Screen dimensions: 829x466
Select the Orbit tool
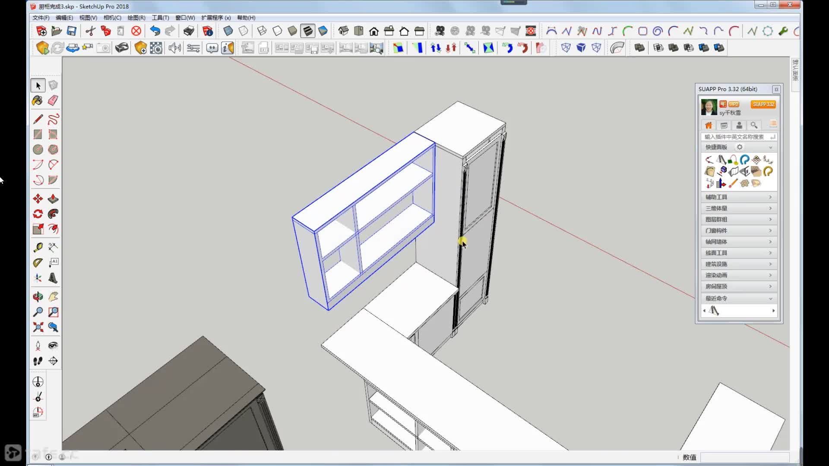pyautogui.click(x=38, y=297)
